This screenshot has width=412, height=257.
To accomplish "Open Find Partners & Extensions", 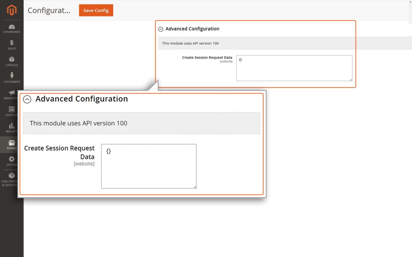I will (x=11, y=178).
